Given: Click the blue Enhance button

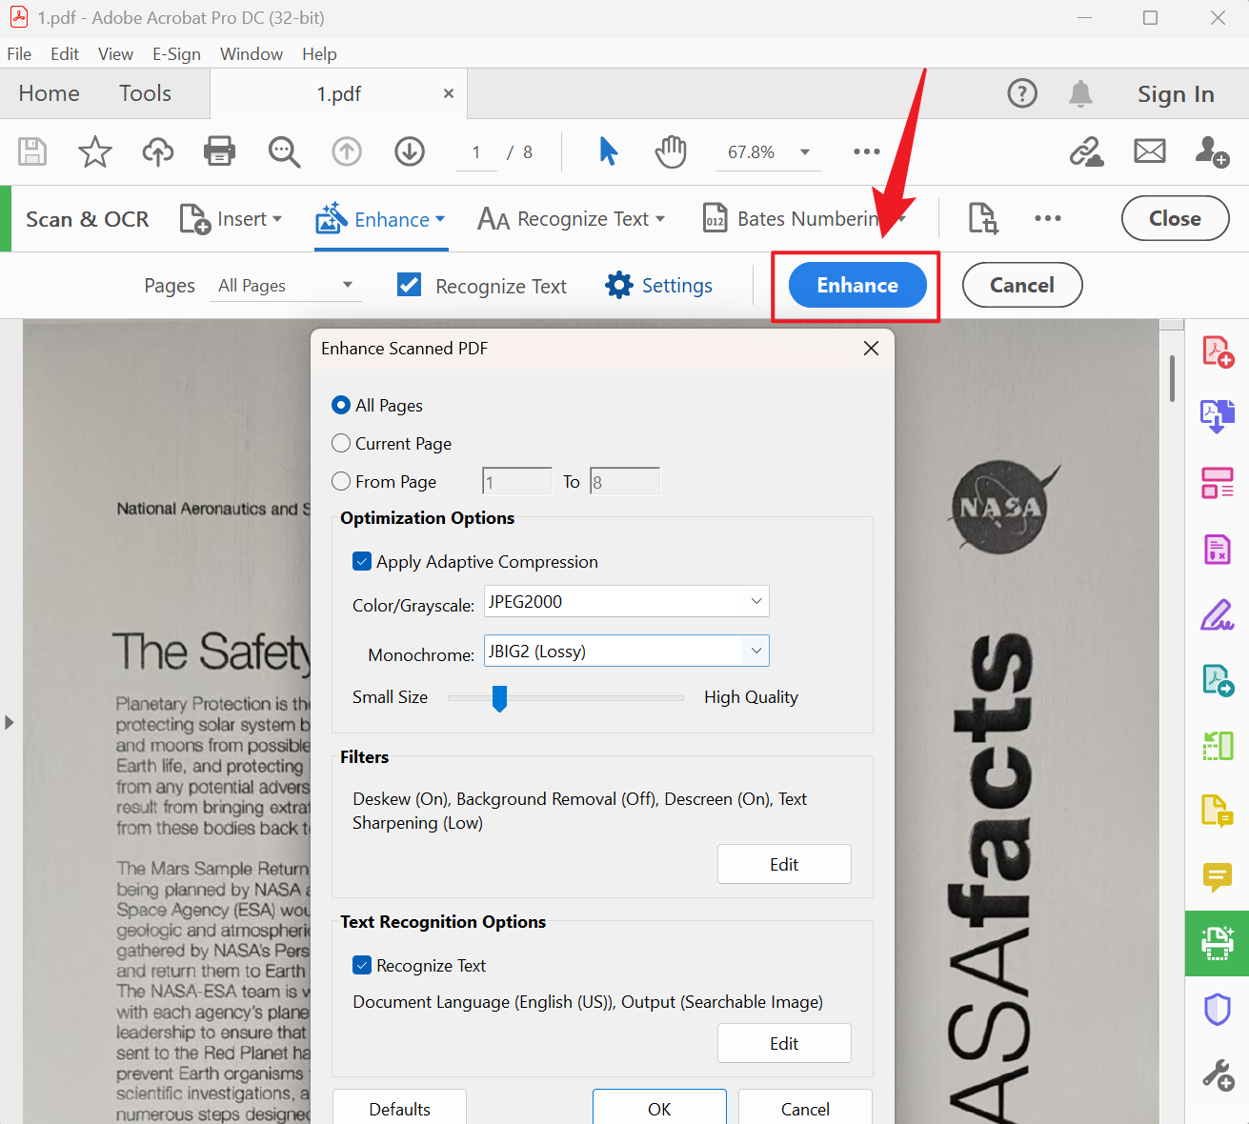Looking at the screenshot, I should point(856,286).
